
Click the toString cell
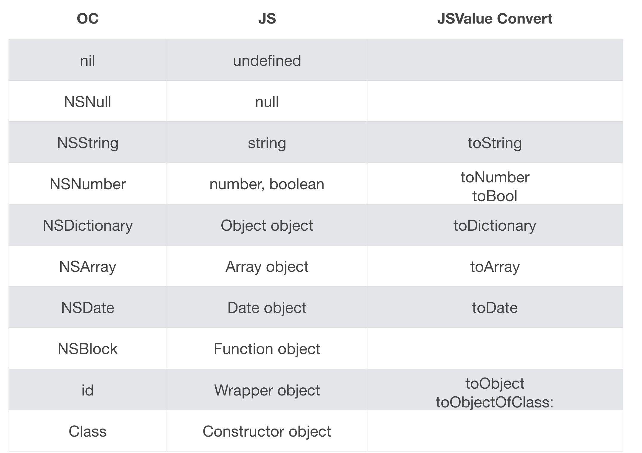pyautogui.click(x=495, y=142)
